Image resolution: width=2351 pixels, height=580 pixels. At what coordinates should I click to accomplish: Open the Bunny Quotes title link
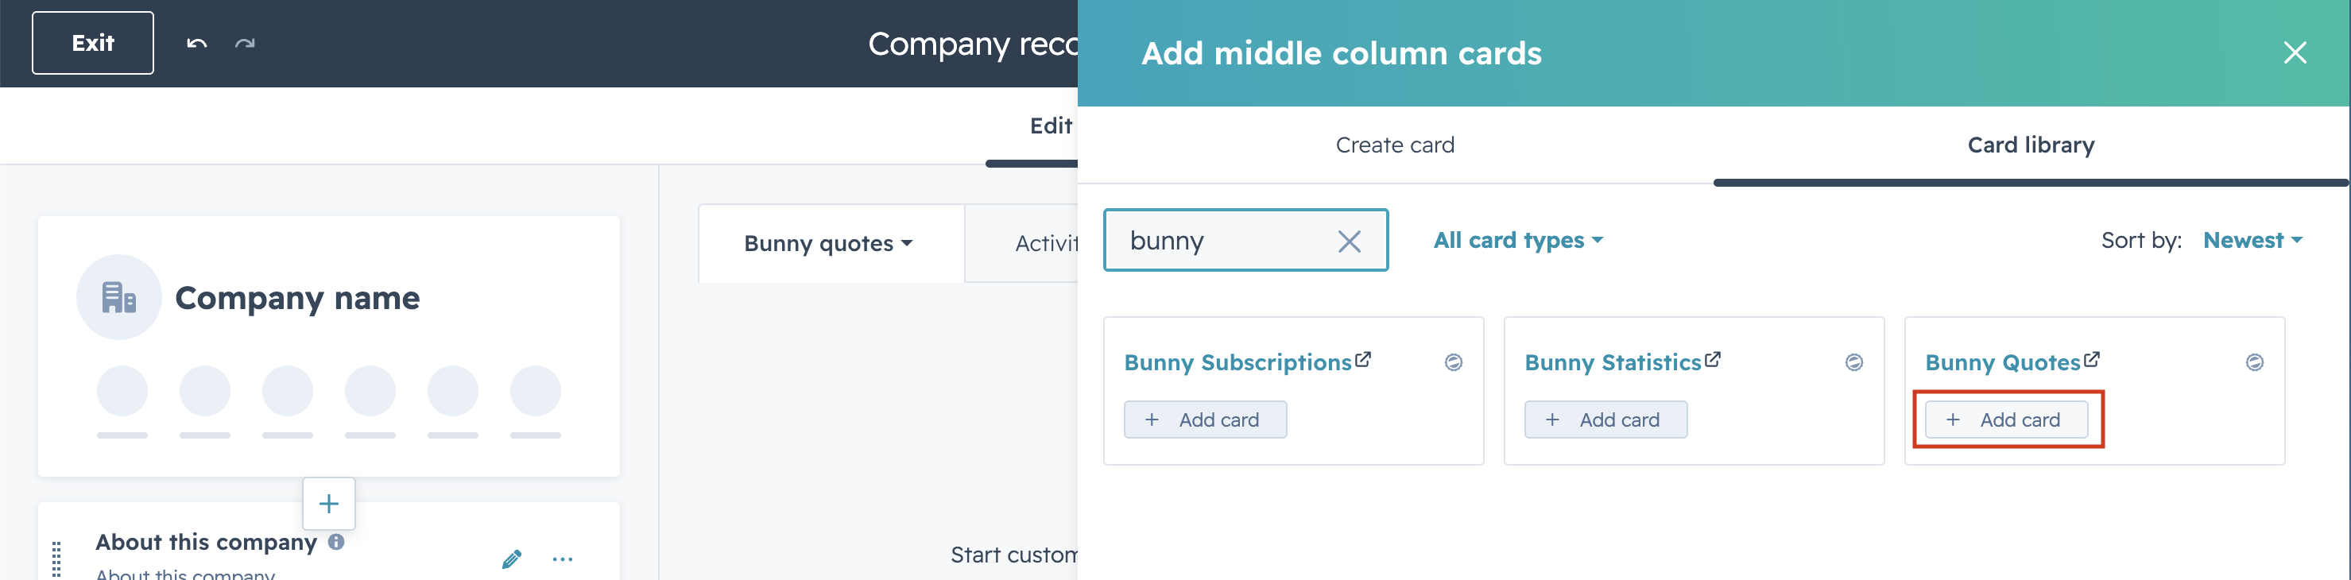[2002, 363]
